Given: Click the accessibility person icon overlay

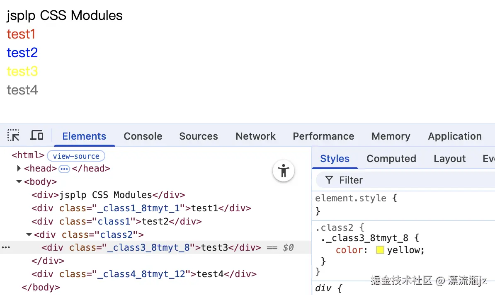Looking at the screenshot, I should pos(284,171).
